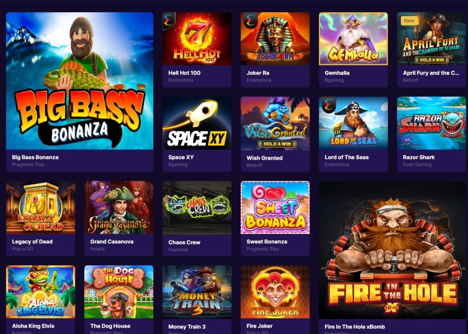Open The Dog House game thumbnail

119,292
